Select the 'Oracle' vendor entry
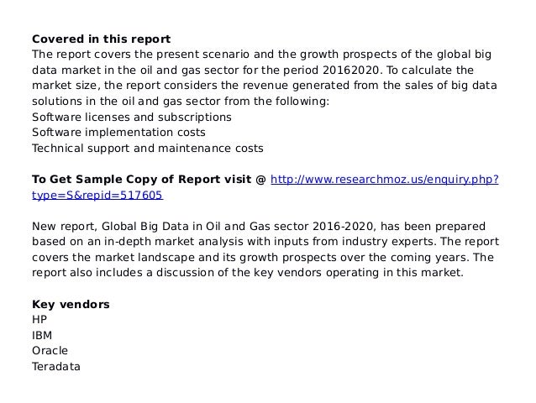Screen dimensions: 536x403 50,351
